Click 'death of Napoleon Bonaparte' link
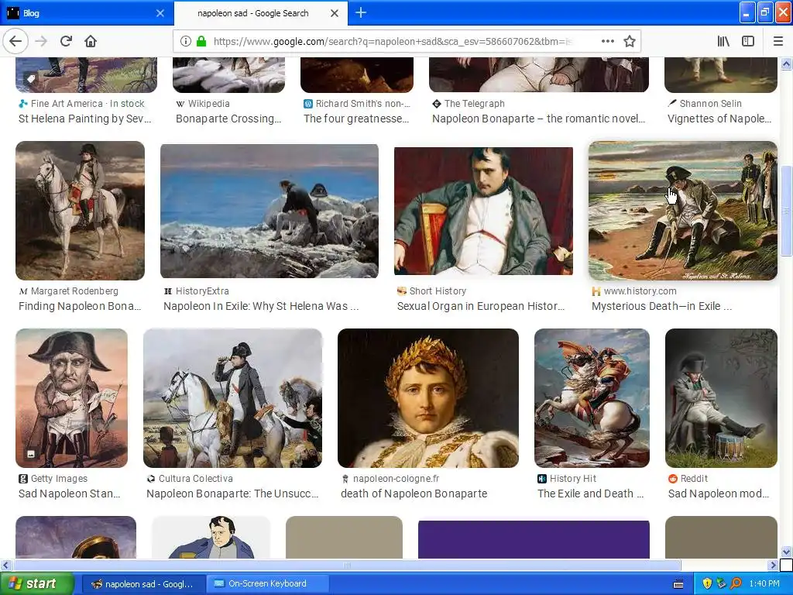The width and height of the screenshot is (793, 595). coord(414,494)
